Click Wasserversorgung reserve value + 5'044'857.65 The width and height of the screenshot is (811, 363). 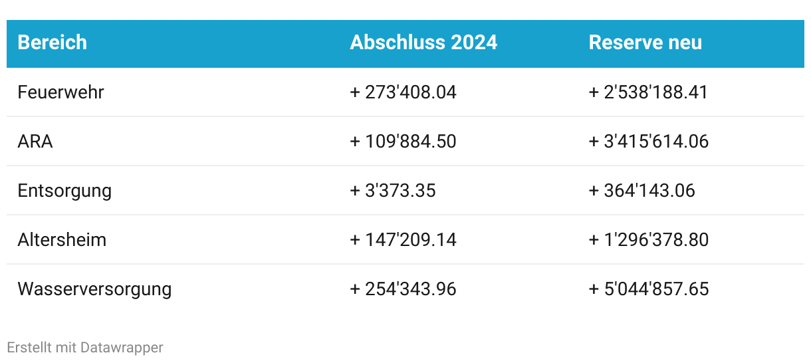tap(649, 289)
